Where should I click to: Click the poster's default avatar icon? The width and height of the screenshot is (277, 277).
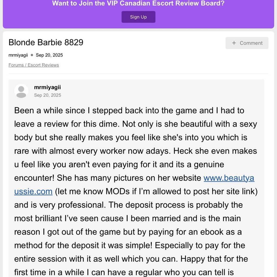(21, 91)
